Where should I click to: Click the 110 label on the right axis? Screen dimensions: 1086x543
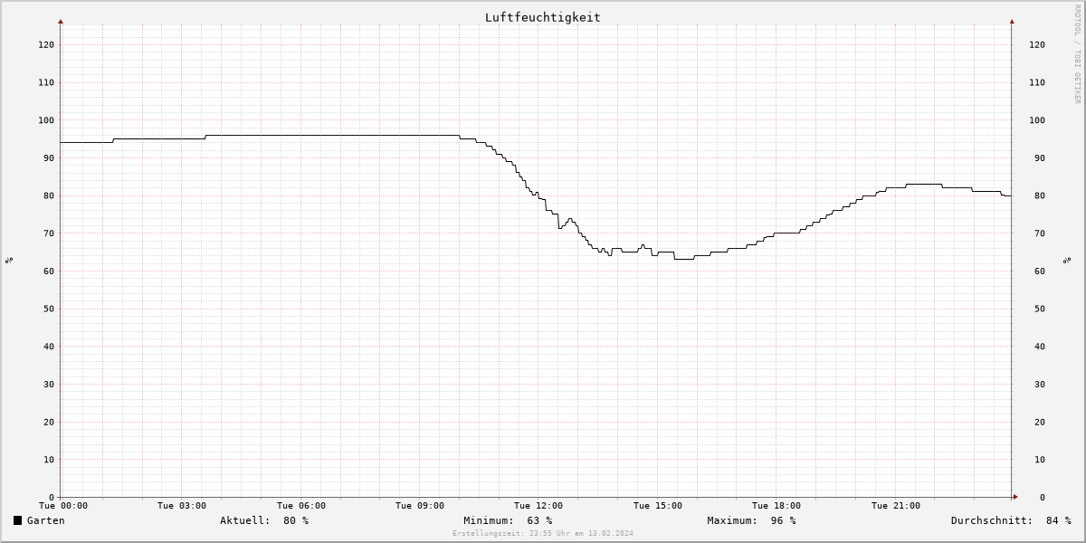(1037, 82)
